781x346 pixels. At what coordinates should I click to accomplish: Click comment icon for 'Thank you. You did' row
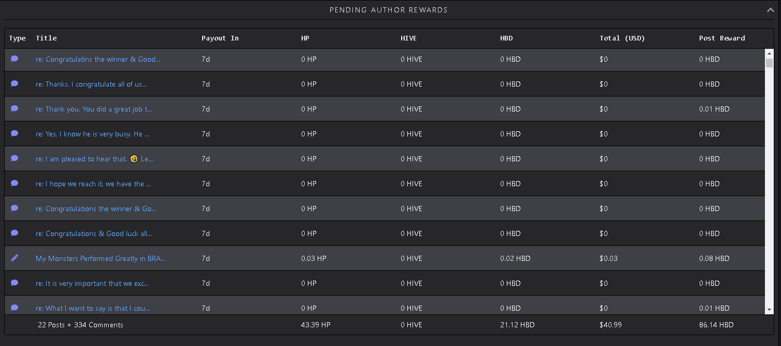pos(15,108)
